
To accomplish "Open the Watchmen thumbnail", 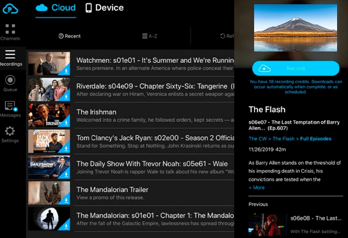I will (x=49, y=64).
